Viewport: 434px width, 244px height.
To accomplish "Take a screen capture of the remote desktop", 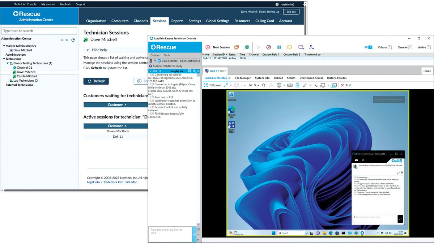I will click(333, 85).
